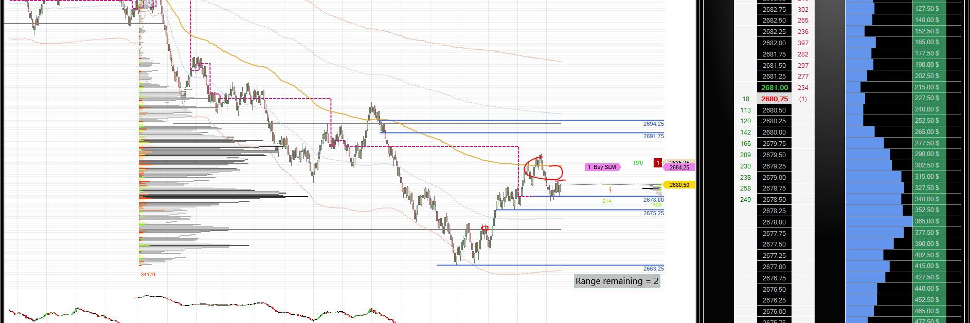Click price 2682,00 in the DOM ladder
970x323 pixels.
click(x=774, y=43)
